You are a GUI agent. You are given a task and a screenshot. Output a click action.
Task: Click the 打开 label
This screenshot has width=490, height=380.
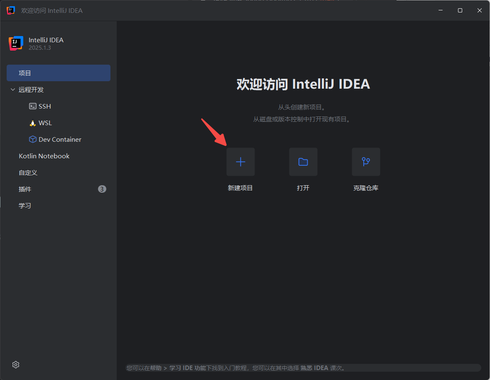tap(303, 188)
